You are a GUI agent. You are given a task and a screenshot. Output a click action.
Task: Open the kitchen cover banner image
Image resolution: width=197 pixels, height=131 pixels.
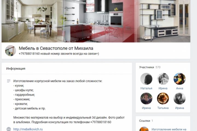click(96, 21)
